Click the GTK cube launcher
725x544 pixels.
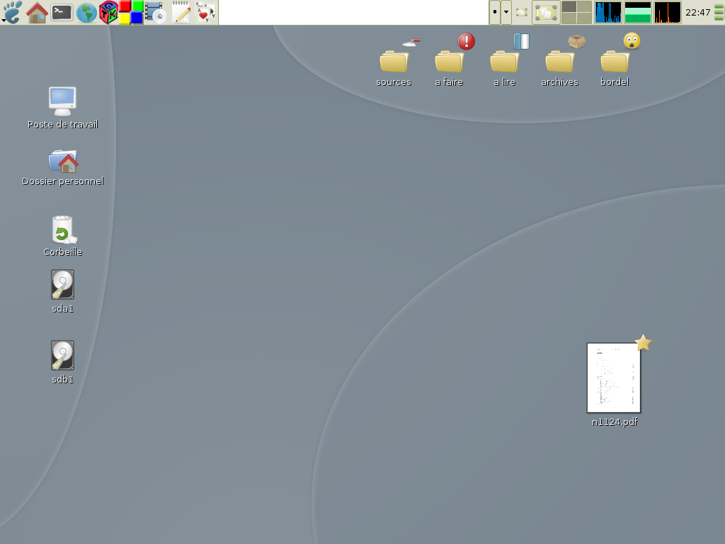click(108, 12)
